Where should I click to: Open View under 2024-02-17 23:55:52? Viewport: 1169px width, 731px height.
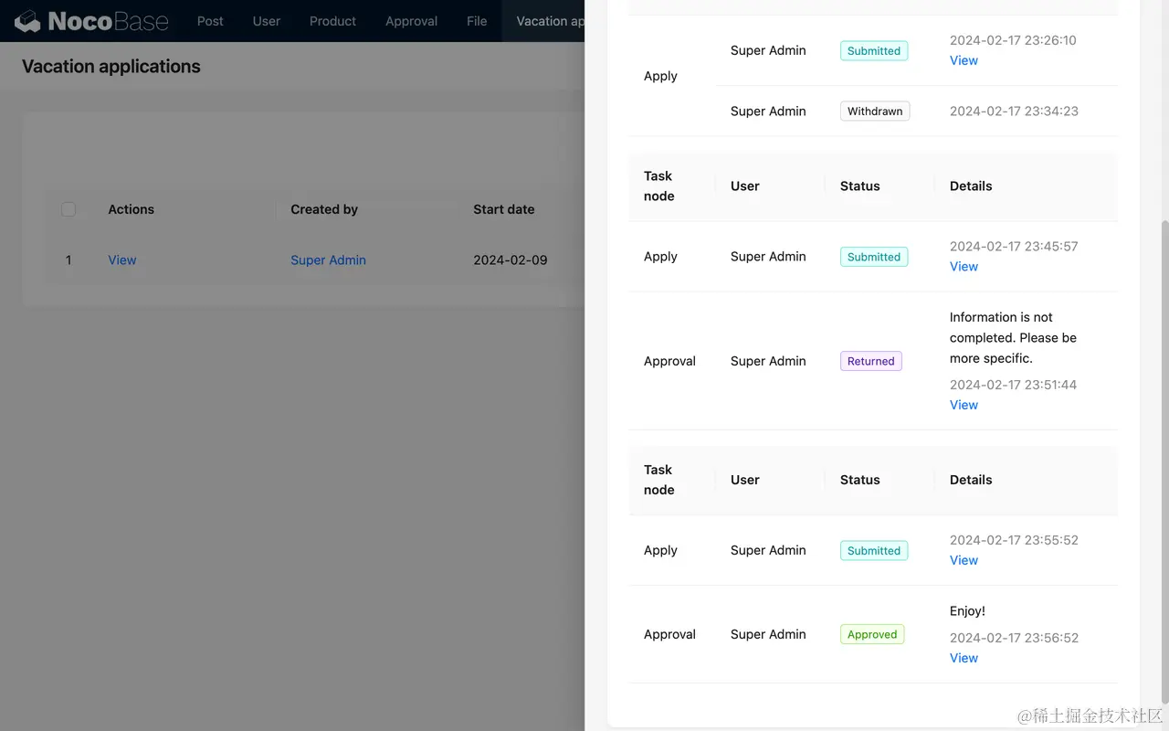[x=964, y=560]
